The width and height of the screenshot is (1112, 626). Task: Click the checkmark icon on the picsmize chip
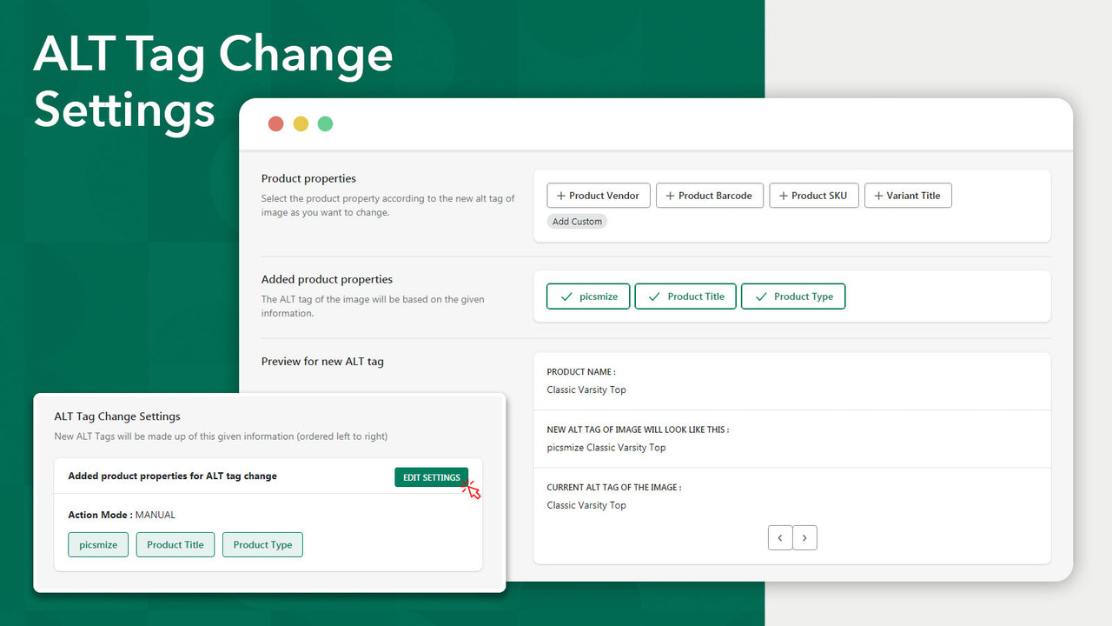pos(565,296)
